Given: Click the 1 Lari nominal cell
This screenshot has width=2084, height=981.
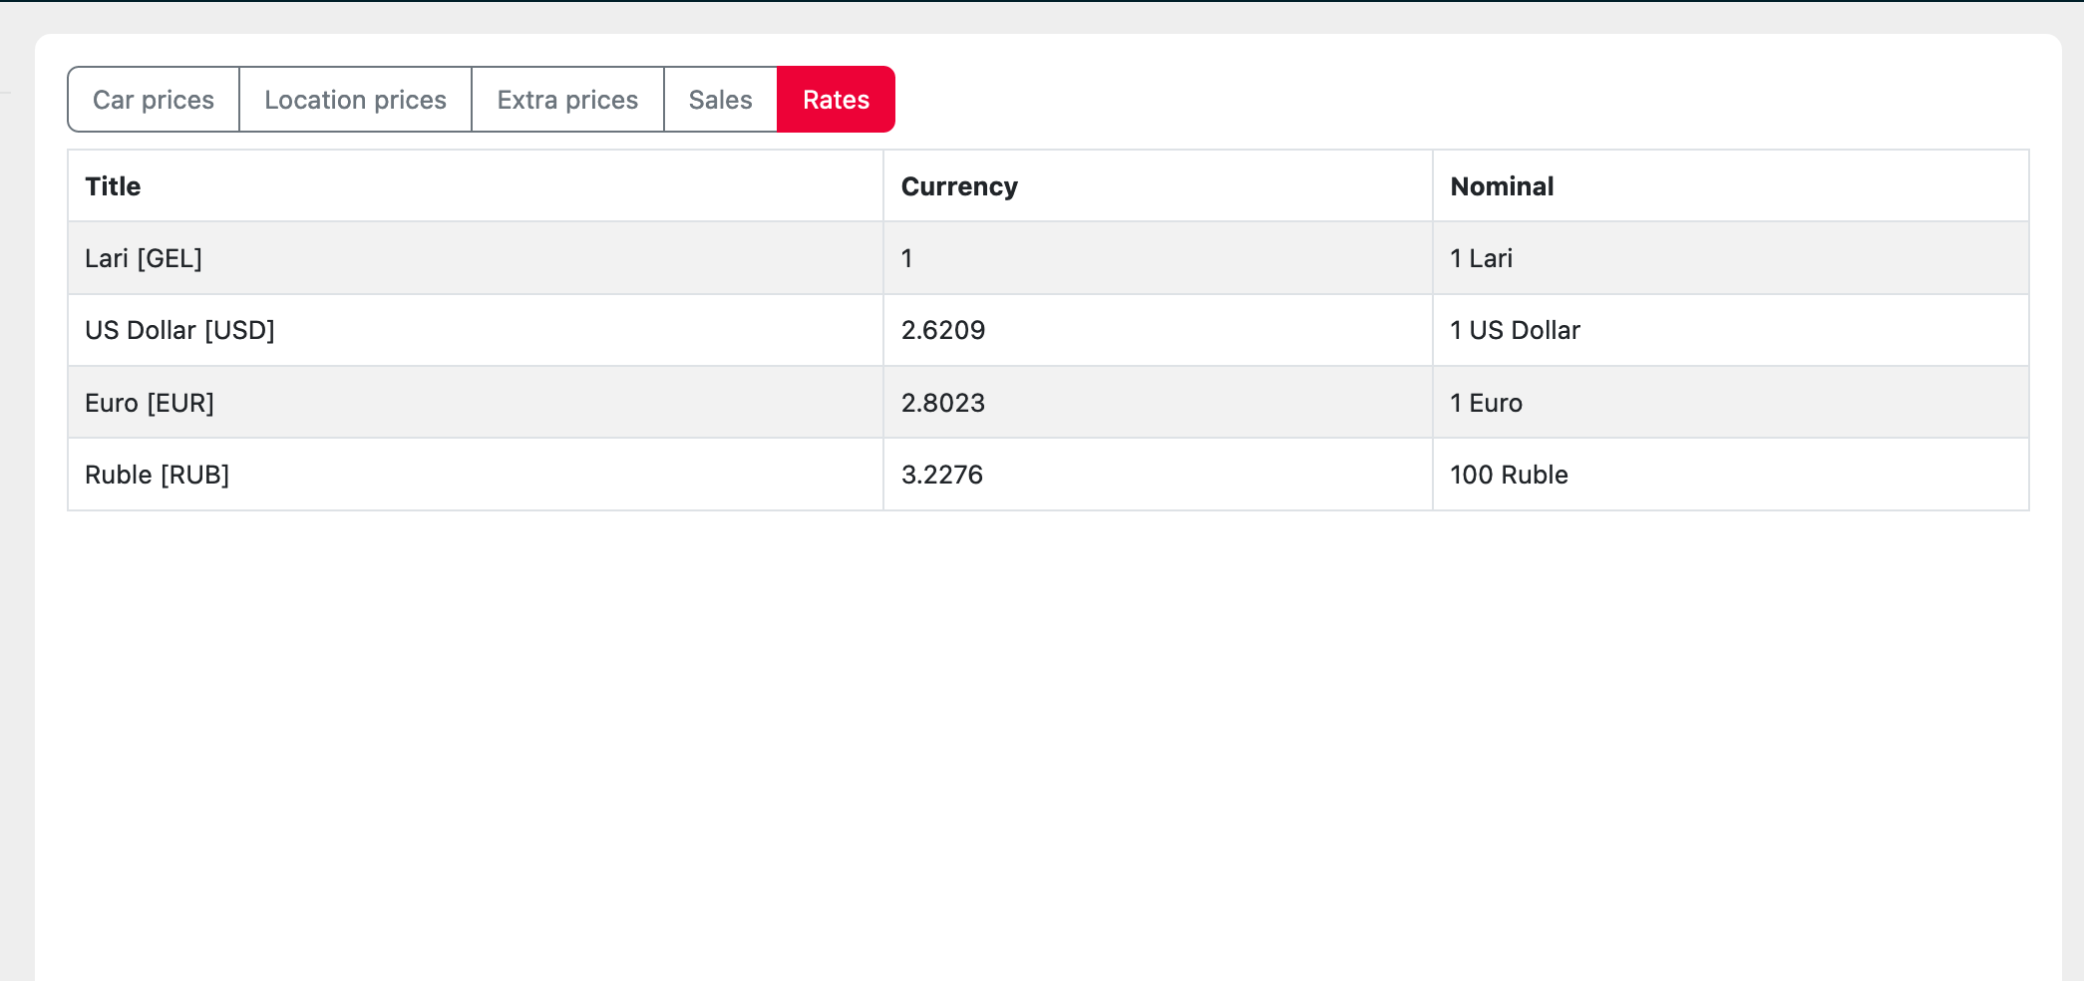Looking at the screenshot, I should click(1481, 258).
